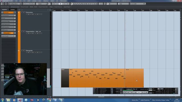182x102 pixels.
Task: Click bar 117 on the ruler
Action: point(63,10)
